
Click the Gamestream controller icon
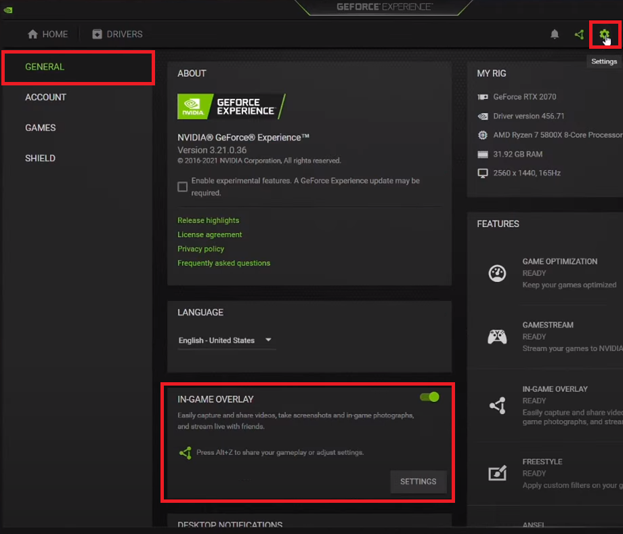(497, 337)
